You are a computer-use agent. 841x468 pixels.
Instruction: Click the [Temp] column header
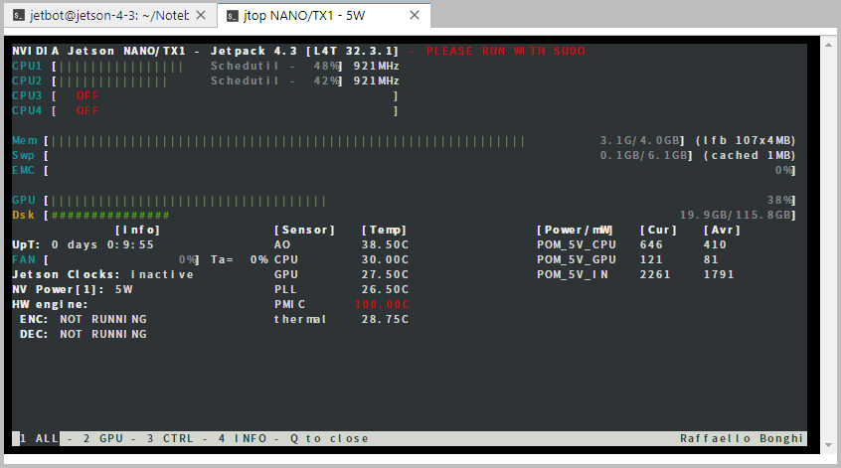384,230
